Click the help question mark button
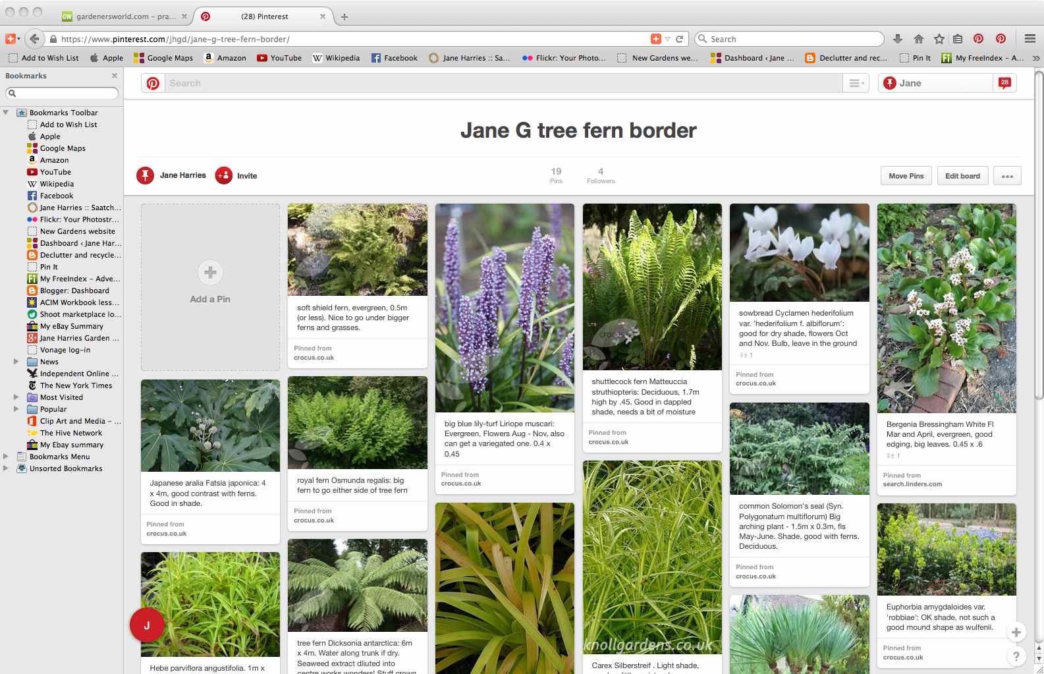This screenshot has width=1044, height=674. pyautogui.click(x=1016, y=656)
